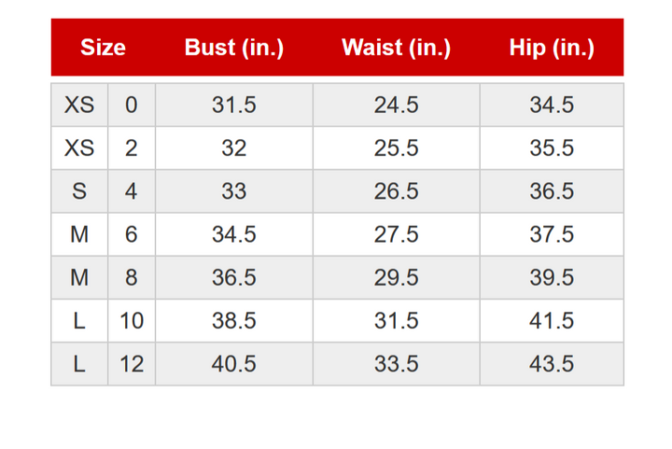
Task: Click size number 8 cell
Action: (x=132, y=277)
